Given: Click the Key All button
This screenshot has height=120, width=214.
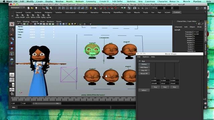Looking at the screenshot, I should coord(144,70).
